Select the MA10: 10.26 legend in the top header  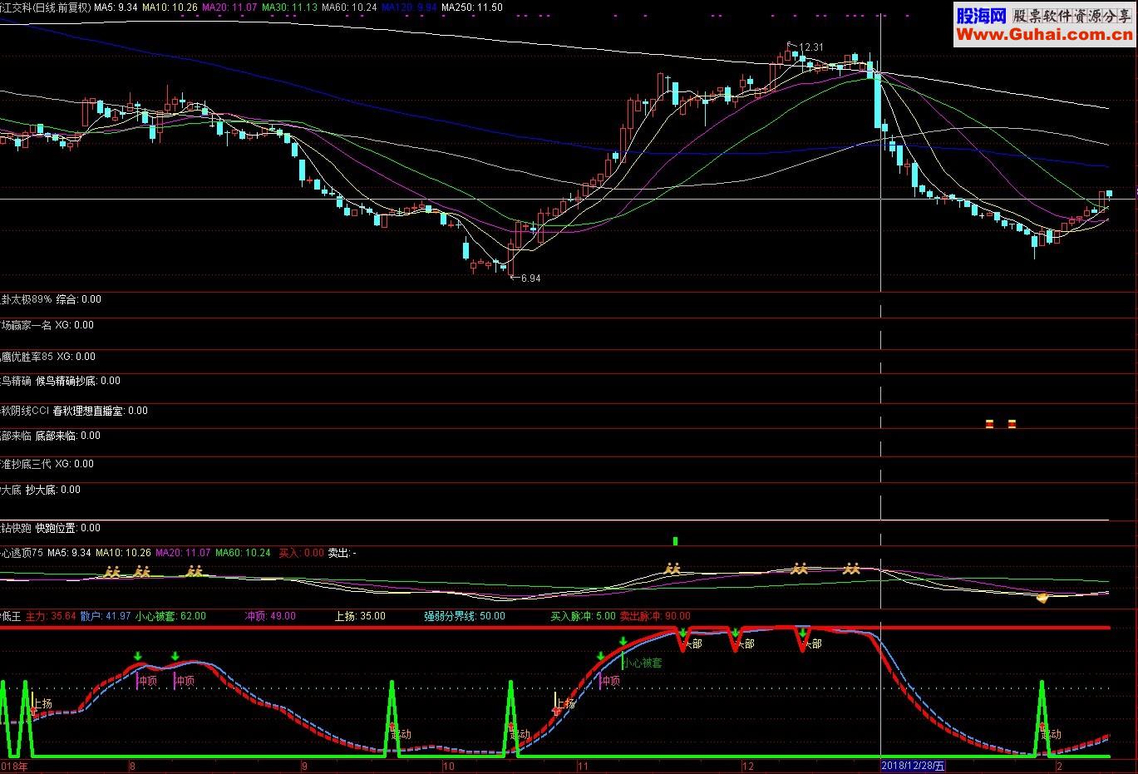click(x=170, y=7)
